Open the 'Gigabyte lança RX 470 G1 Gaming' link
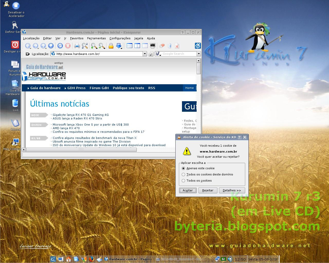This screenshot has height=263, width=329. [81, 115]
